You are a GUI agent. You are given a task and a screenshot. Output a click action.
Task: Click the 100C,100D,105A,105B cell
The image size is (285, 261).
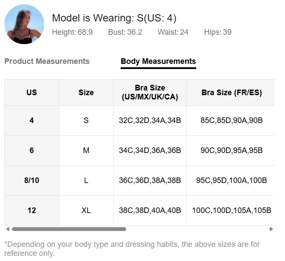pyautogui.click(x=231, y=210)
